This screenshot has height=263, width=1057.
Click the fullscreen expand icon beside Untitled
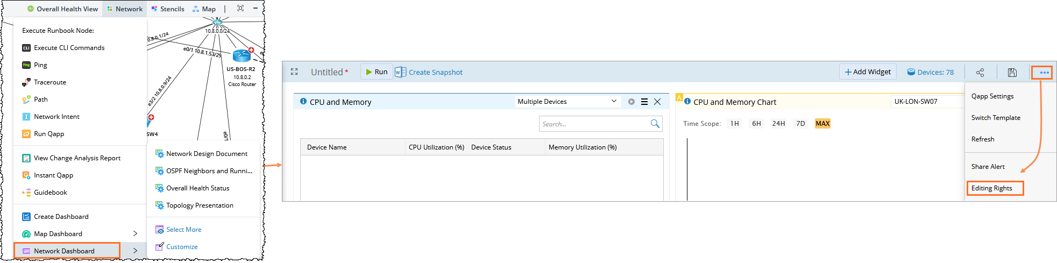click(294, 72)
